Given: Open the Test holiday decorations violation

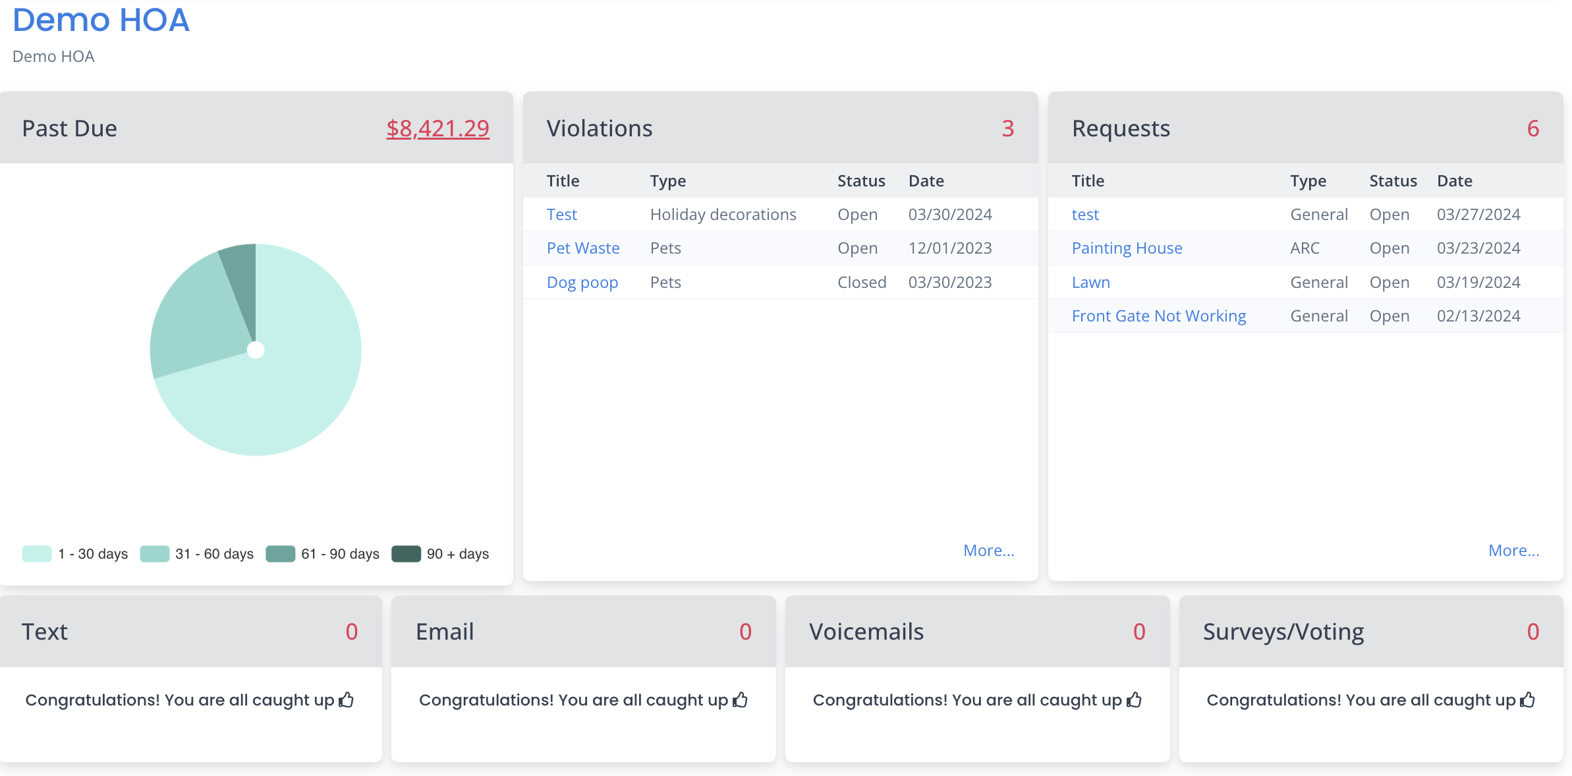Looking at the screenshot, I should click(561, 215).
